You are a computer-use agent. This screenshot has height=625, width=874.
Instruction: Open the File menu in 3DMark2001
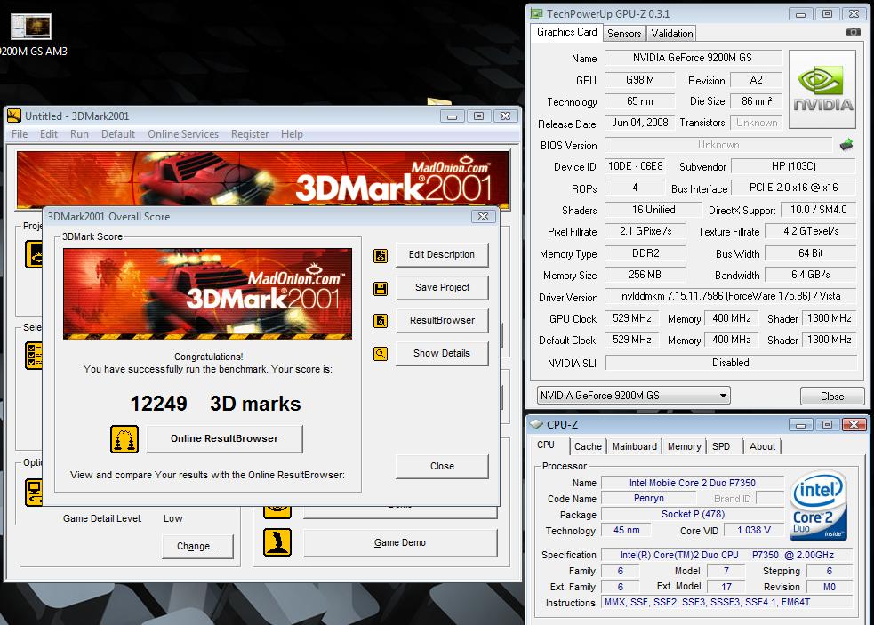click(x=20, y=134)
